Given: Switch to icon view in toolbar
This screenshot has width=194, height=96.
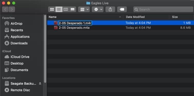Looking at the screenshot, I should (52, 9).
